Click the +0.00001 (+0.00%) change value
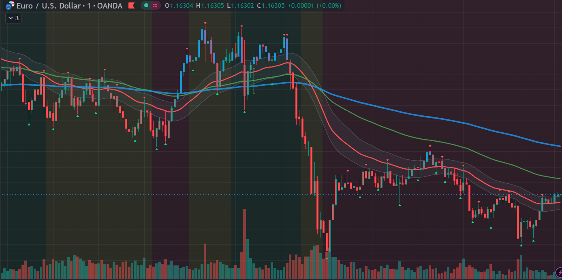This screenshot has width=562, height=280. pos(314,6)
